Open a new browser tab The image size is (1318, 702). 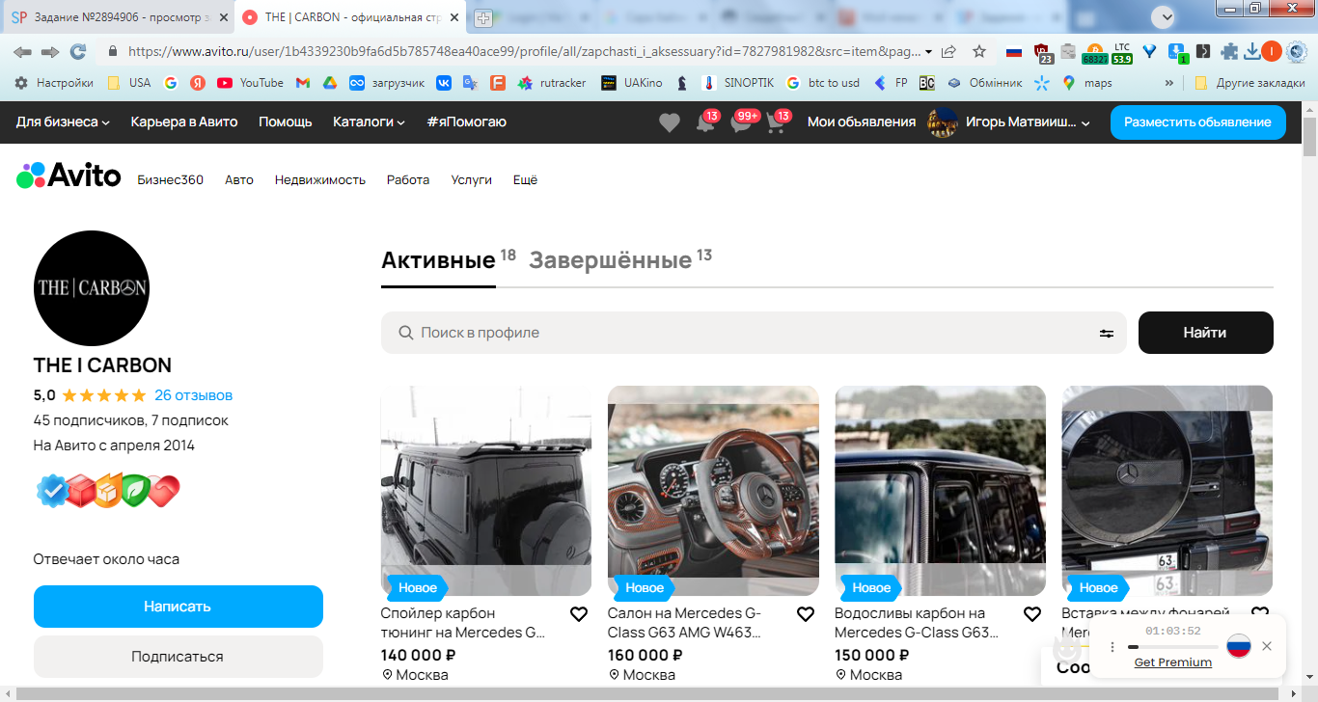click(x=482, y=18)
